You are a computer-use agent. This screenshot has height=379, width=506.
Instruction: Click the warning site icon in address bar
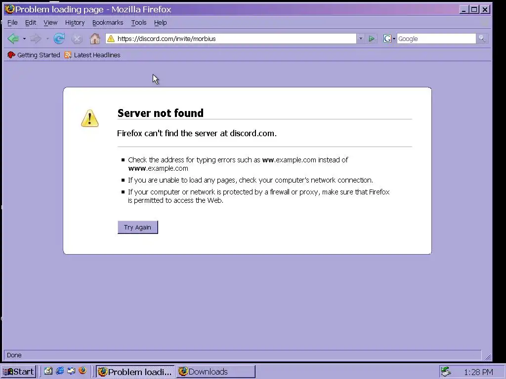[111, 38]
